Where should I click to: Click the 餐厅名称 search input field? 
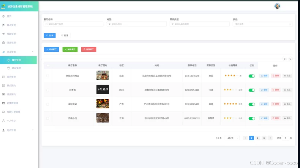tap(74, 24)
